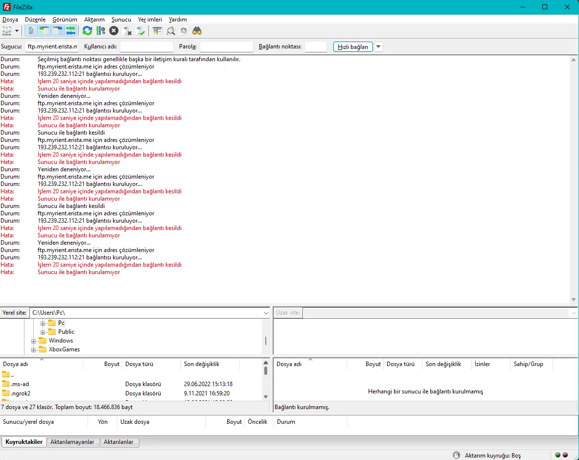Select Pc folder in local tree
The image size is (579, 460).
[x=61, y=323]
